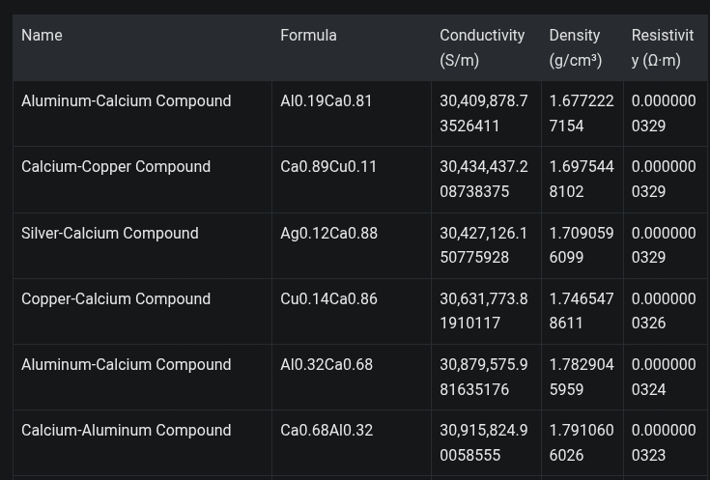
Task: Click the conductivity value starting with 30,915,824
Action: (483, 442)
